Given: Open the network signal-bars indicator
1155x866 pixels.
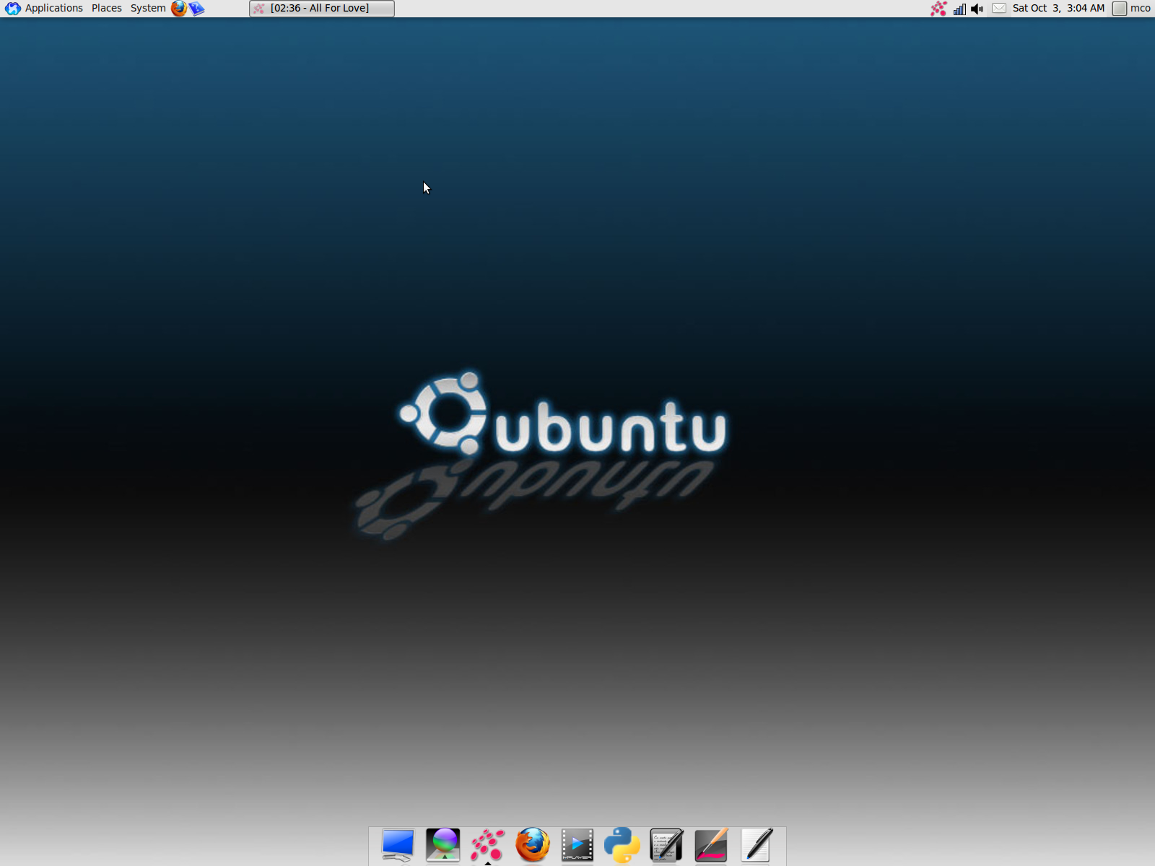Looking at the screenshot, I should pyautogui.click(x=959, y=9).
